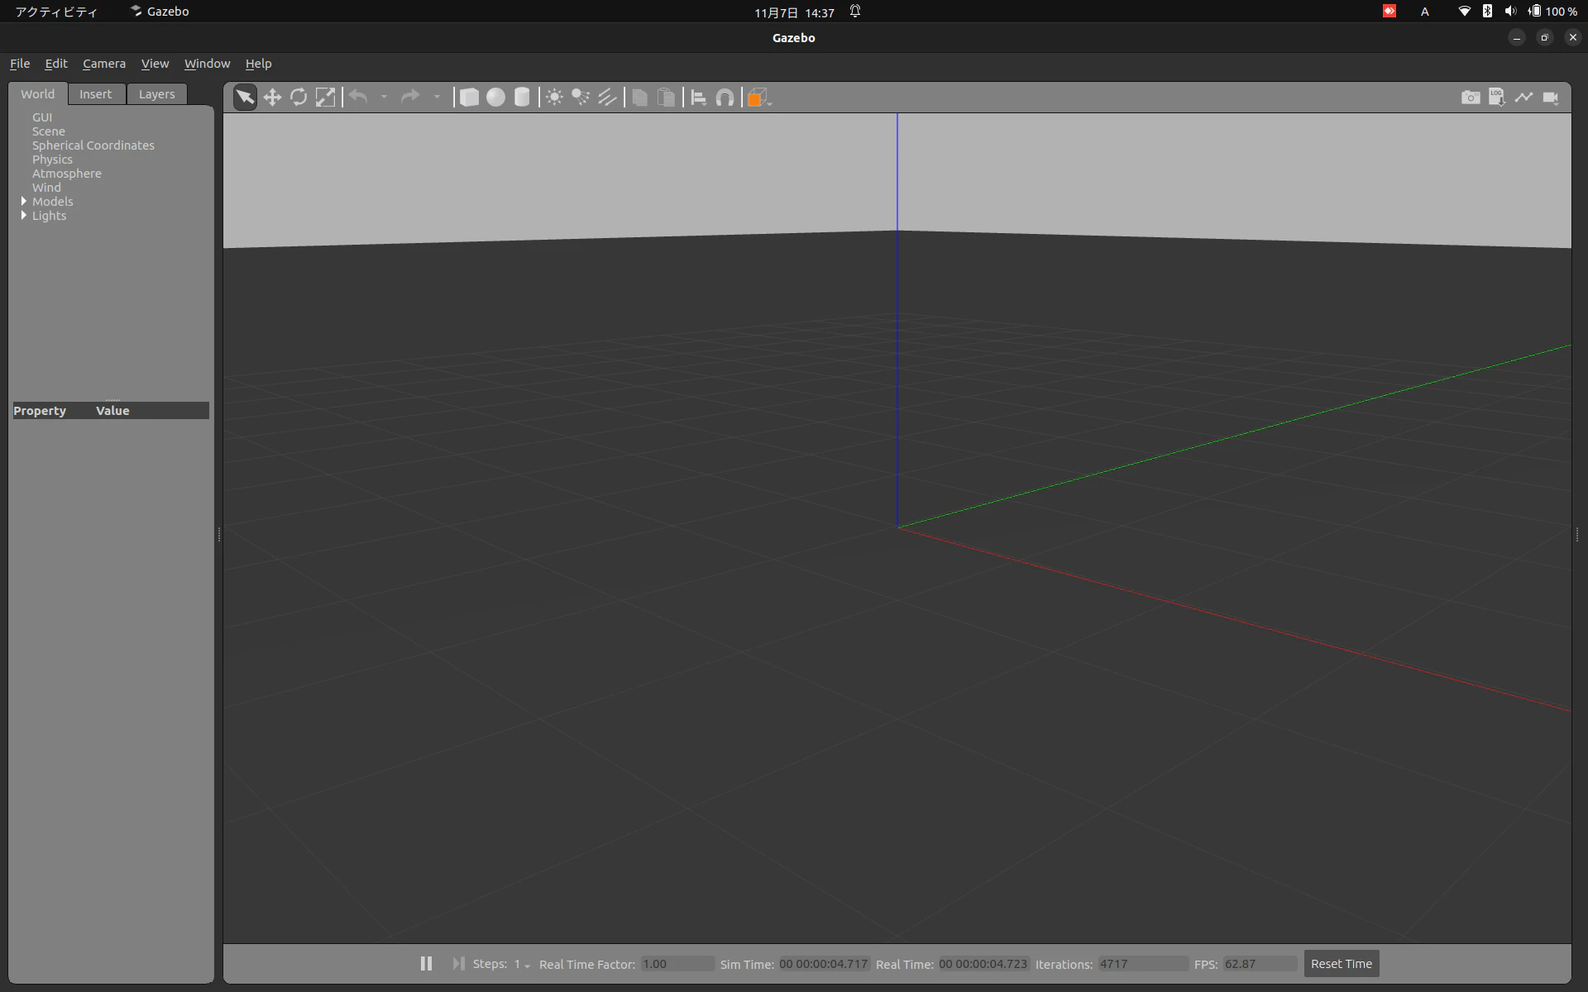Click the copy icon in toolbar
This screenshot has height=992, width=1588.
coord(639,98)
